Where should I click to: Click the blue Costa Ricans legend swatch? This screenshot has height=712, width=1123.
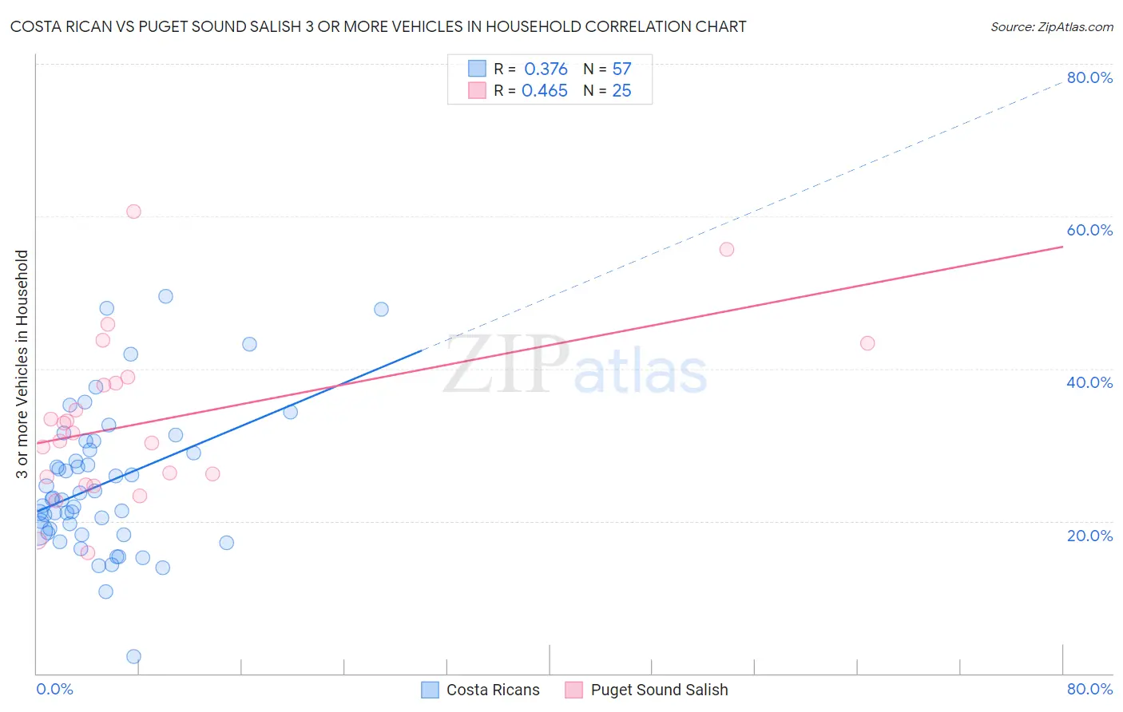pyautogui.click(x=430, y=690)
